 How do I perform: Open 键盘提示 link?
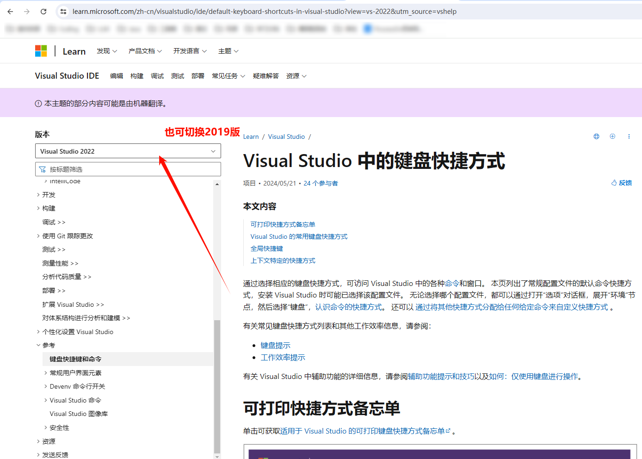[x=276, y=345]
